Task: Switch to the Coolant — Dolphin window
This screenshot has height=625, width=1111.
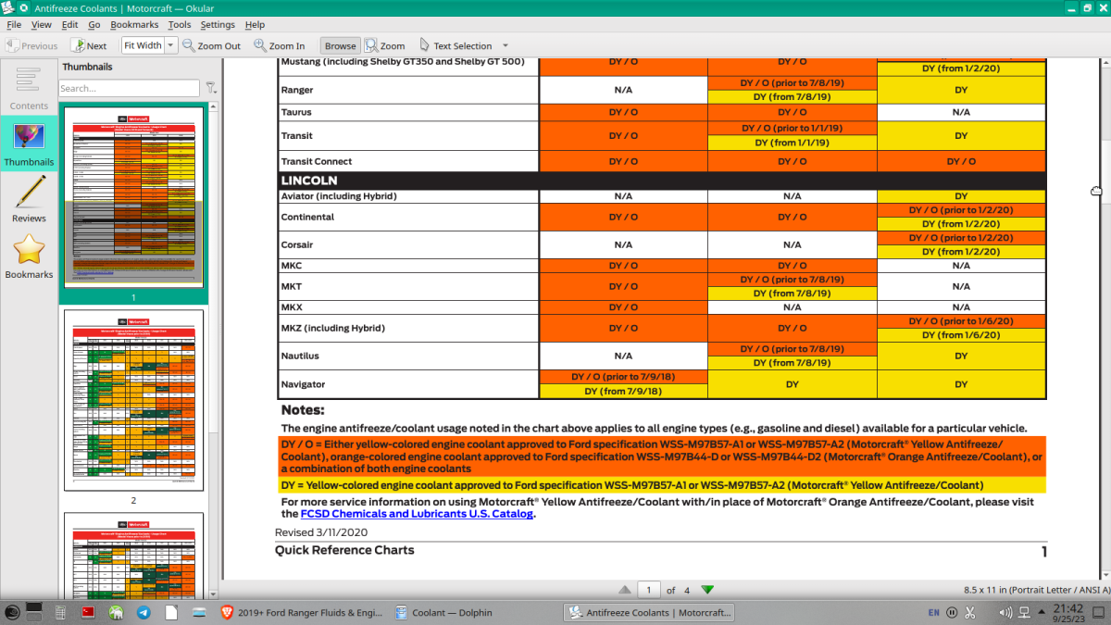Action: tap(444, 612)
